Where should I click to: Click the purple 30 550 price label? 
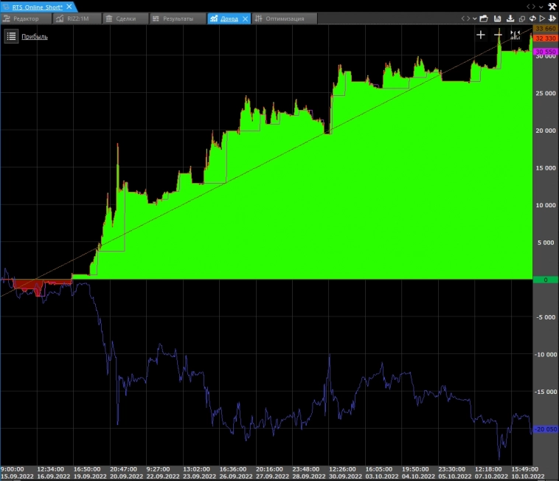pyautogui.click(x=545, y=52)
